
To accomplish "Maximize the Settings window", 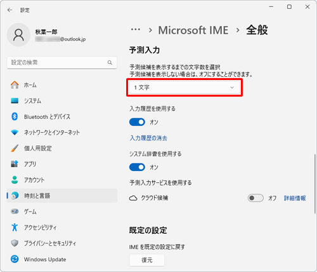I will 289,7.
